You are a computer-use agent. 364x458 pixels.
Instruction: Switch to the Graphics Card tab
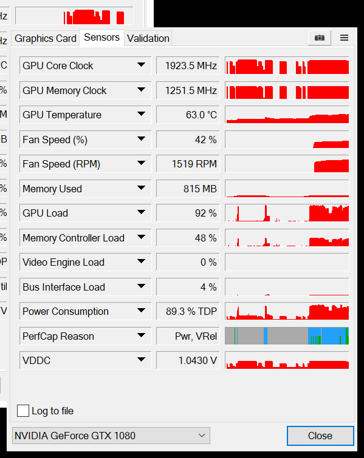point(46,38)
